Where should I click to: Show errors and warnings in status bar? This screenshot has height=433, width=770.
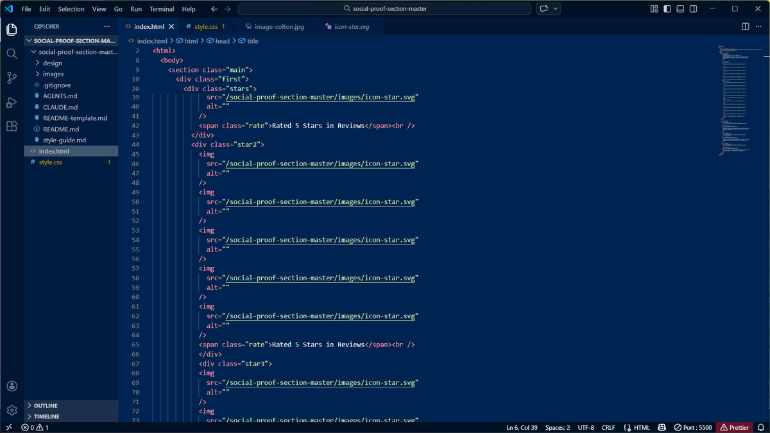point(35,427)
